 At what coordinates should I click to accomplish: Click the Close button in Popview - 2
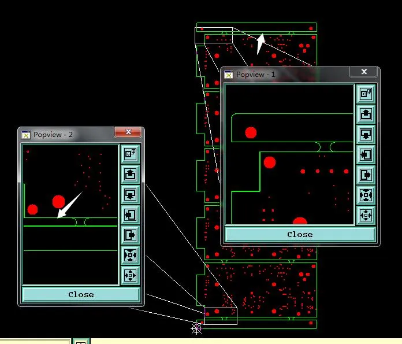click(81, 294)
